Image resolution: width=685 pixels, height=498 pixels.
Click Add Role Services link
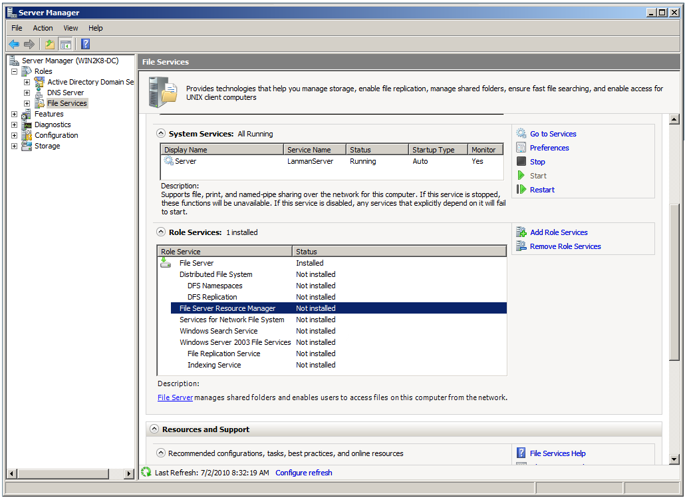click(x=559, y=232)
